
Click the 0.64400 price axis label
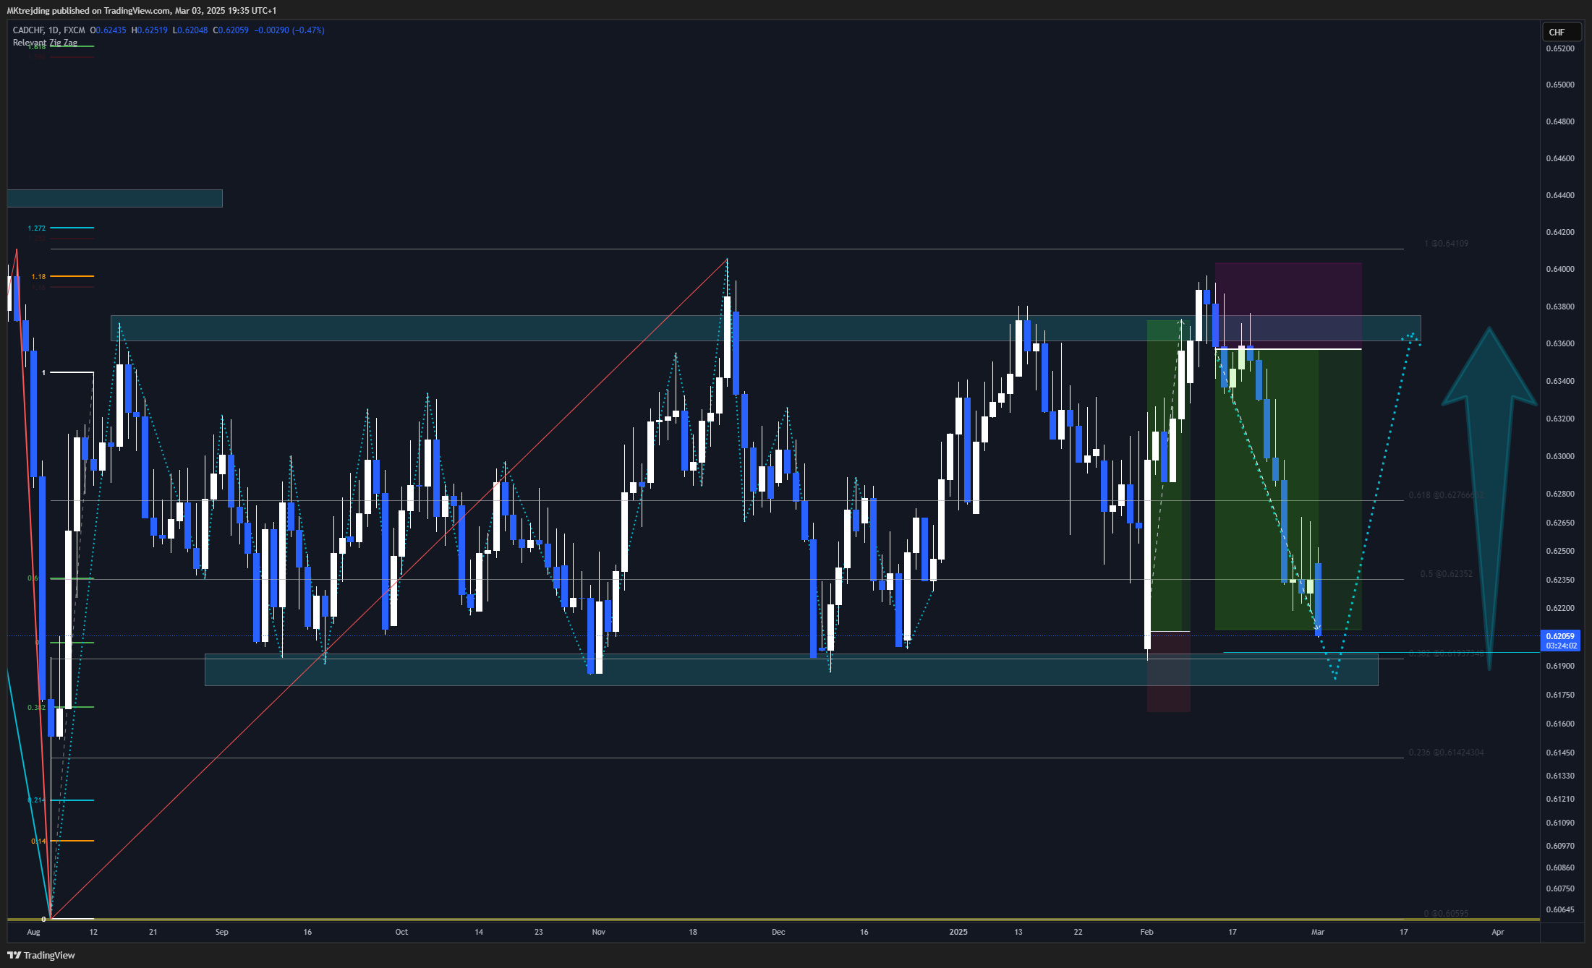(1560, 195)
